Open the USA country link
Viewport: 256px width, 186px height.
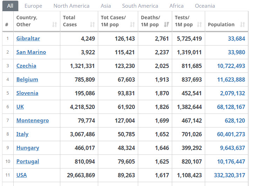tap(21, 175)
